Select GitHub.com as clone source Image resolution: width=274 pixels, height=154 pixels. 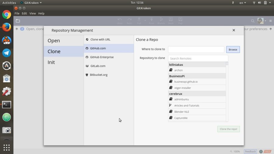point(109,48)
